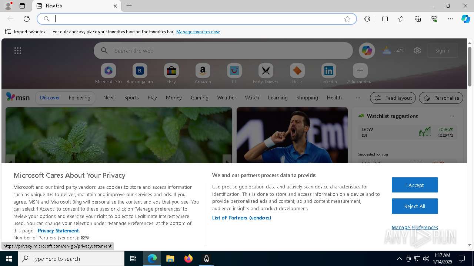Click the Search the web box
The width and height of the screenshot is (474, 266).
223,51
